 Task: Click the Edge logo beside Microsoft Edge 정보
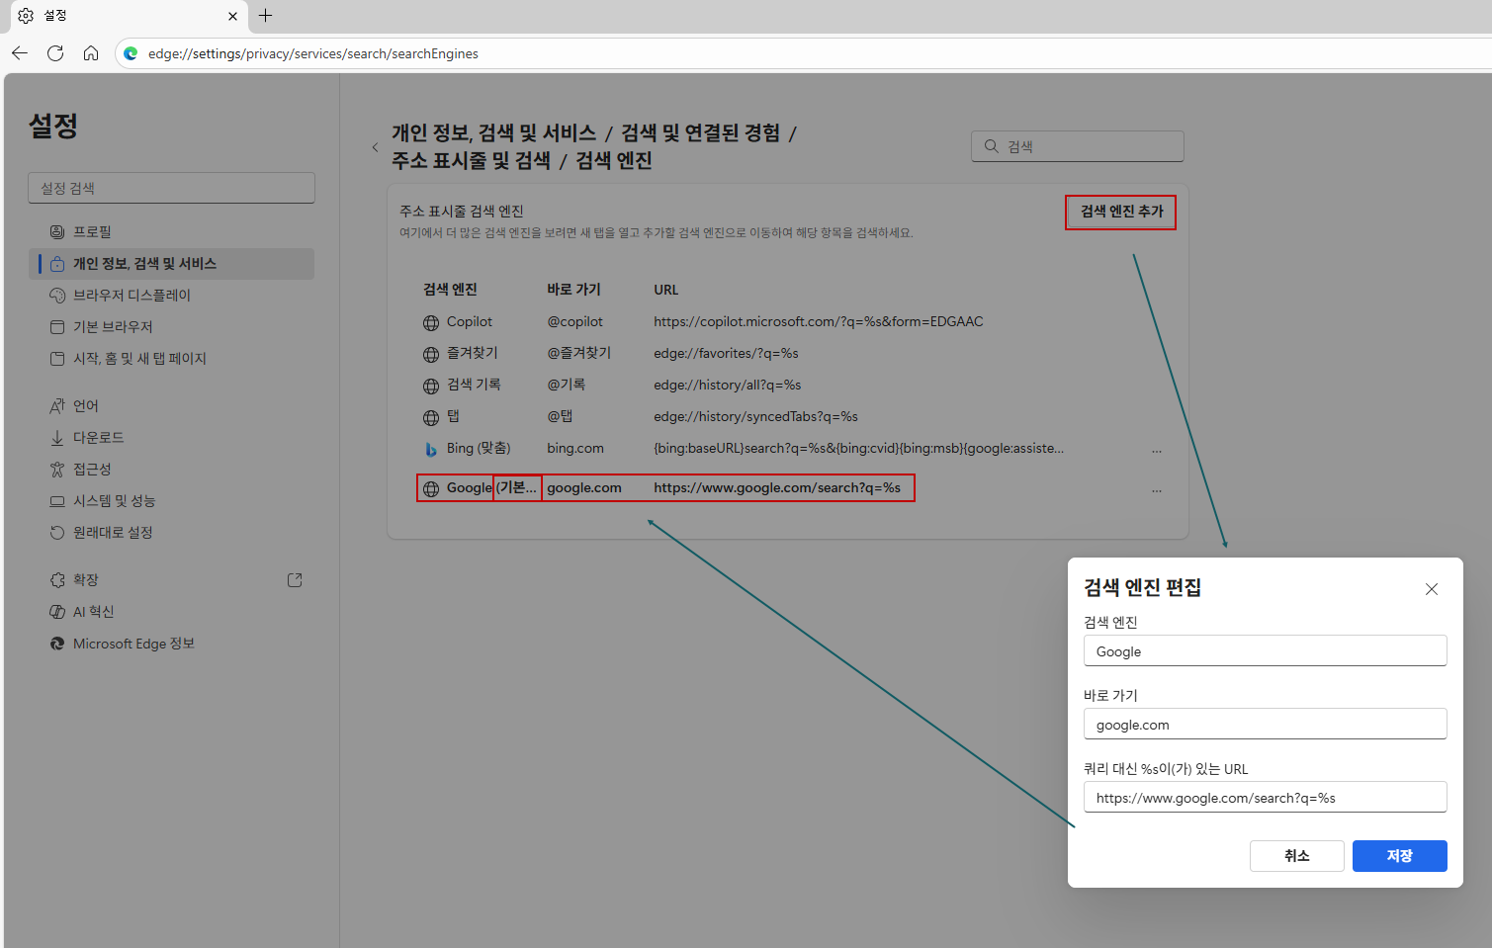[57, 644]
